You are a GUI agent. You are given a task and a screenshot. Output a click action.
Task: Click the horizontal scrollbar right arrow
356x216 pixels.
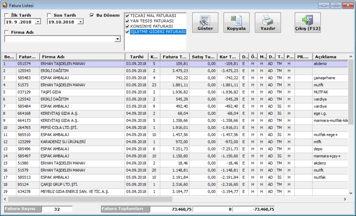coord(345,199)
